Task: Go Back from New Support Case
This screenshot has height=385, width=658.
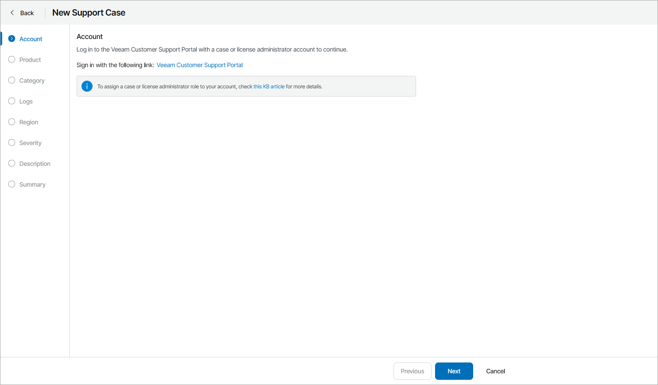Action: (x=21, y=13)
